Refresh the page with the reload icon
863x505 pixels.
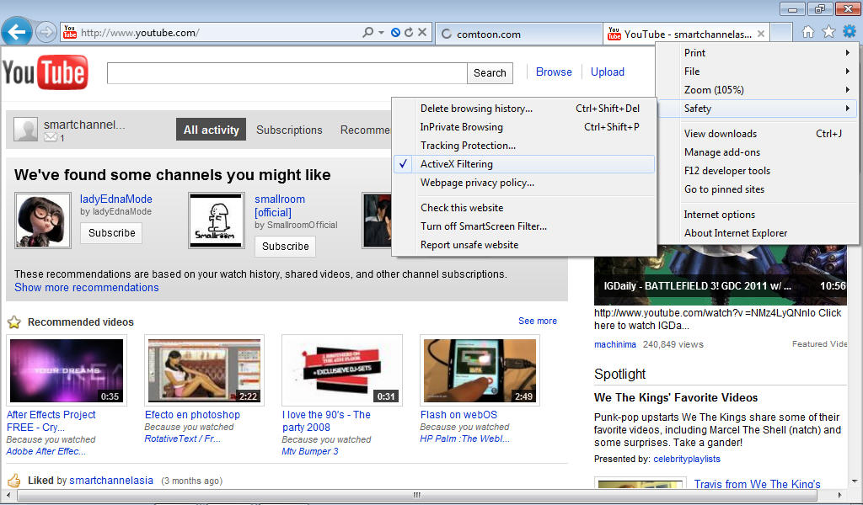point(409,33)
